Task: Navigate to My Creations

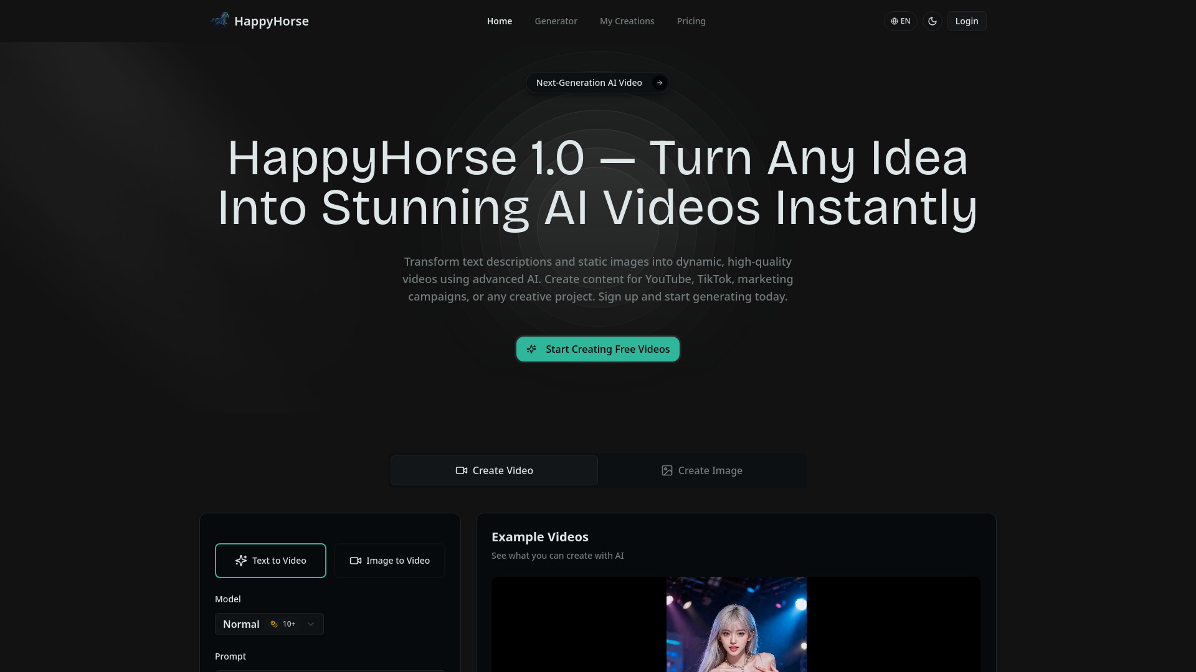Action: [627, 21]
